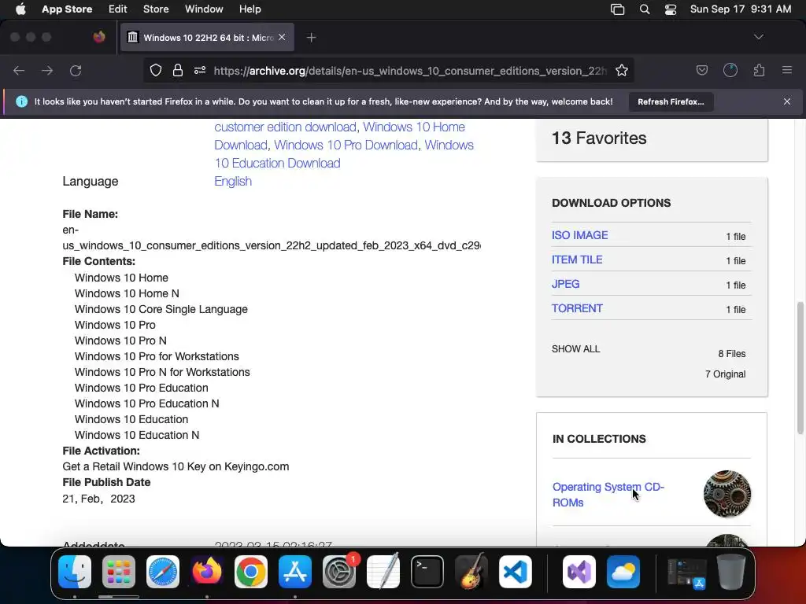Click the Refresh Firefox button
The width and height of the screenshot is (806, 604).
671,101
